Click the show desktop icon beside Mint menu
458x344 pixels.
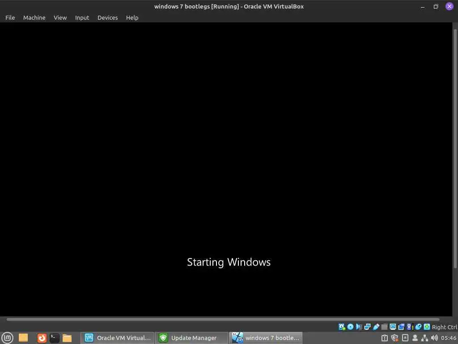(23, 338)
